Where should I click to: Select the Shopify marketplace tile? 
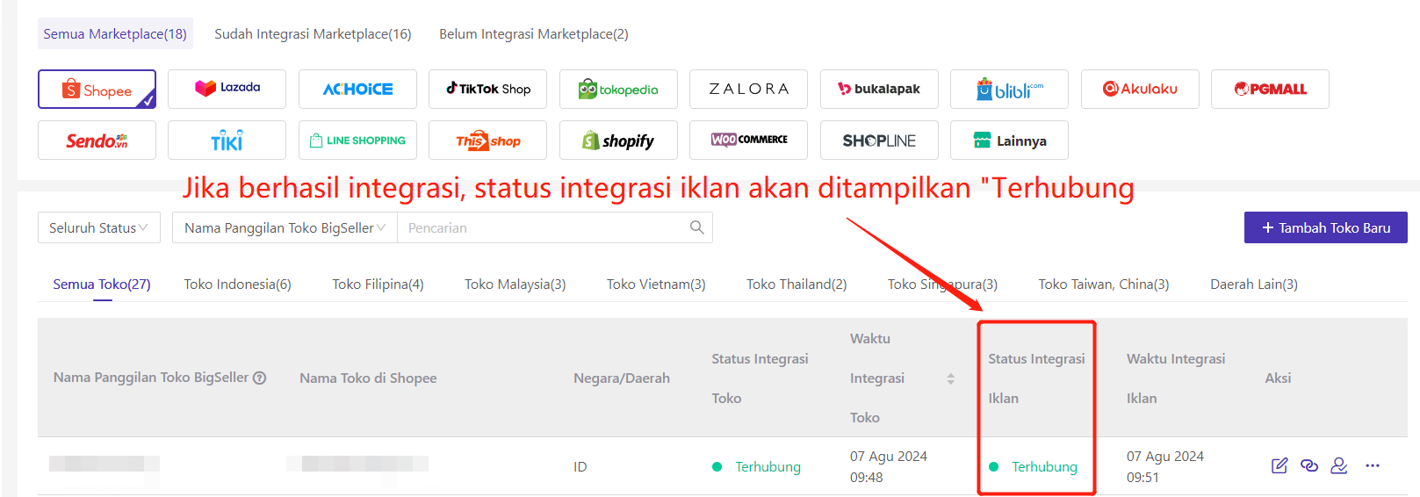618,140
